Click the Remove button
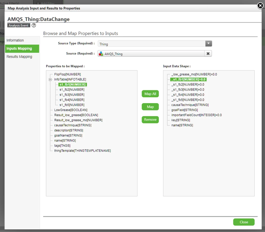The width and height of the screenshot is (265, 232). coord(150,120)
